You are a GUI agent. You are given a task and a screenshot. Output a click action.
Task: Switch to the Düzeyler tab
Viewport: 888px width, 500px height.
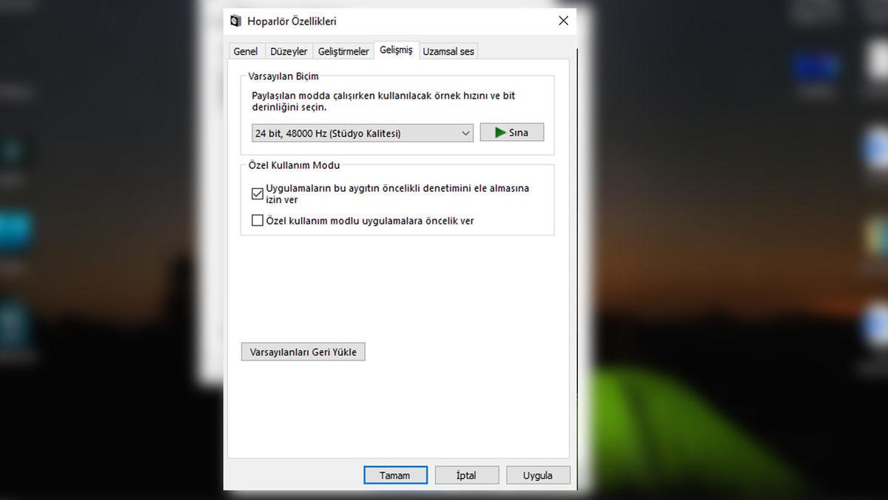coord(289,51)
